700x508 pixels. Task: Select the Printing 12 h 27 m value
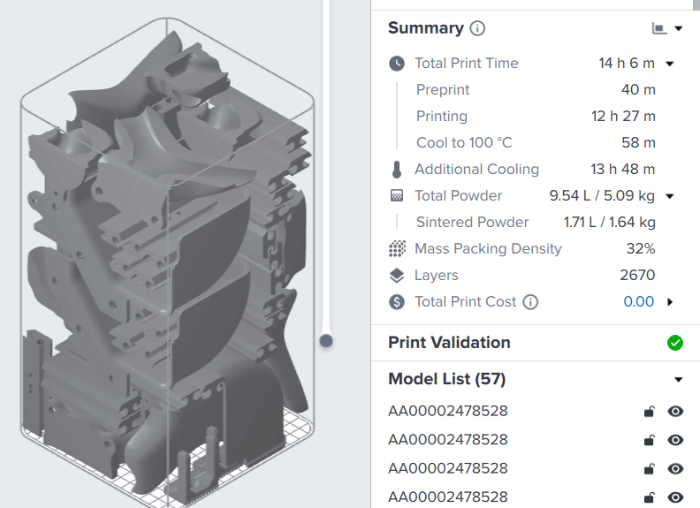623,116
